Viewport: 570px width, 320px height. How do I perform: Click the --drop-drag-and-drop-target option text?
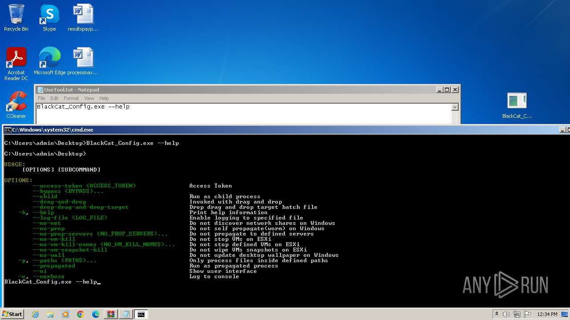point(81,207)
